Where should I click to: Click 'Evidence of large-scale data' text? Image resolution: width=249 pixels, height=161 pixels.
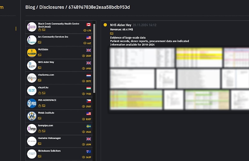coord(128,38)
